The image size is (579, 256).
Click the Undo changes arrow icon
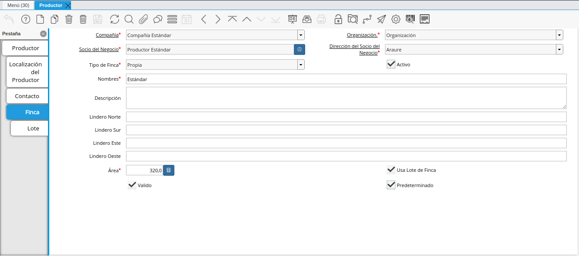click(x=9, y=19)
